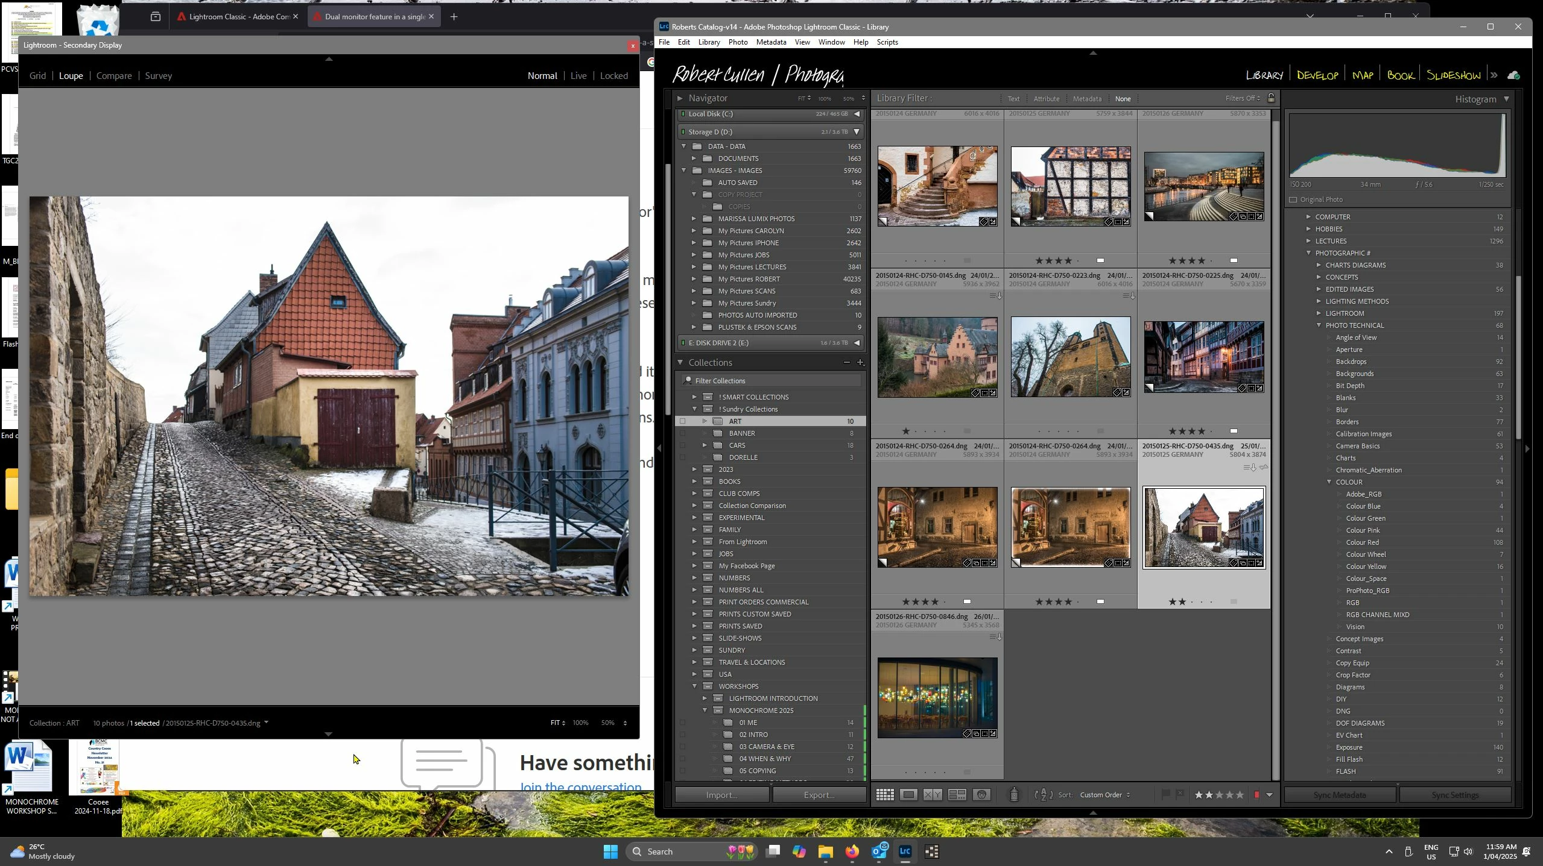The height and width of the screenshot is (866, 1543).
Task: Select the Painter spray can tool
Action: [x=1014, y=795]
